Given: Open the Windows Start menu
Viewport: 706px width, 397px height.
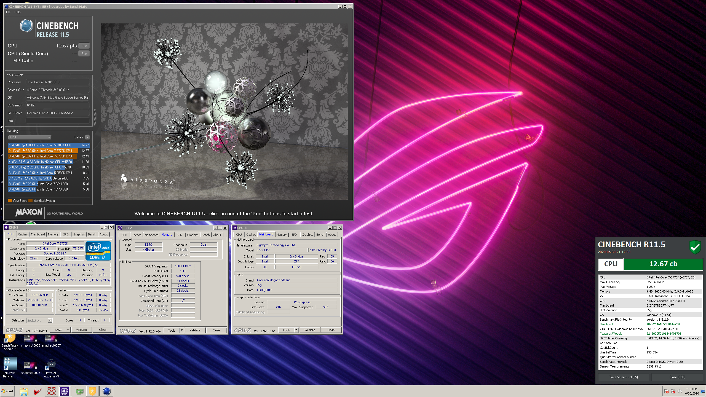Looking at the screenshot, I should pyautogui.click(x=8, y=391).
